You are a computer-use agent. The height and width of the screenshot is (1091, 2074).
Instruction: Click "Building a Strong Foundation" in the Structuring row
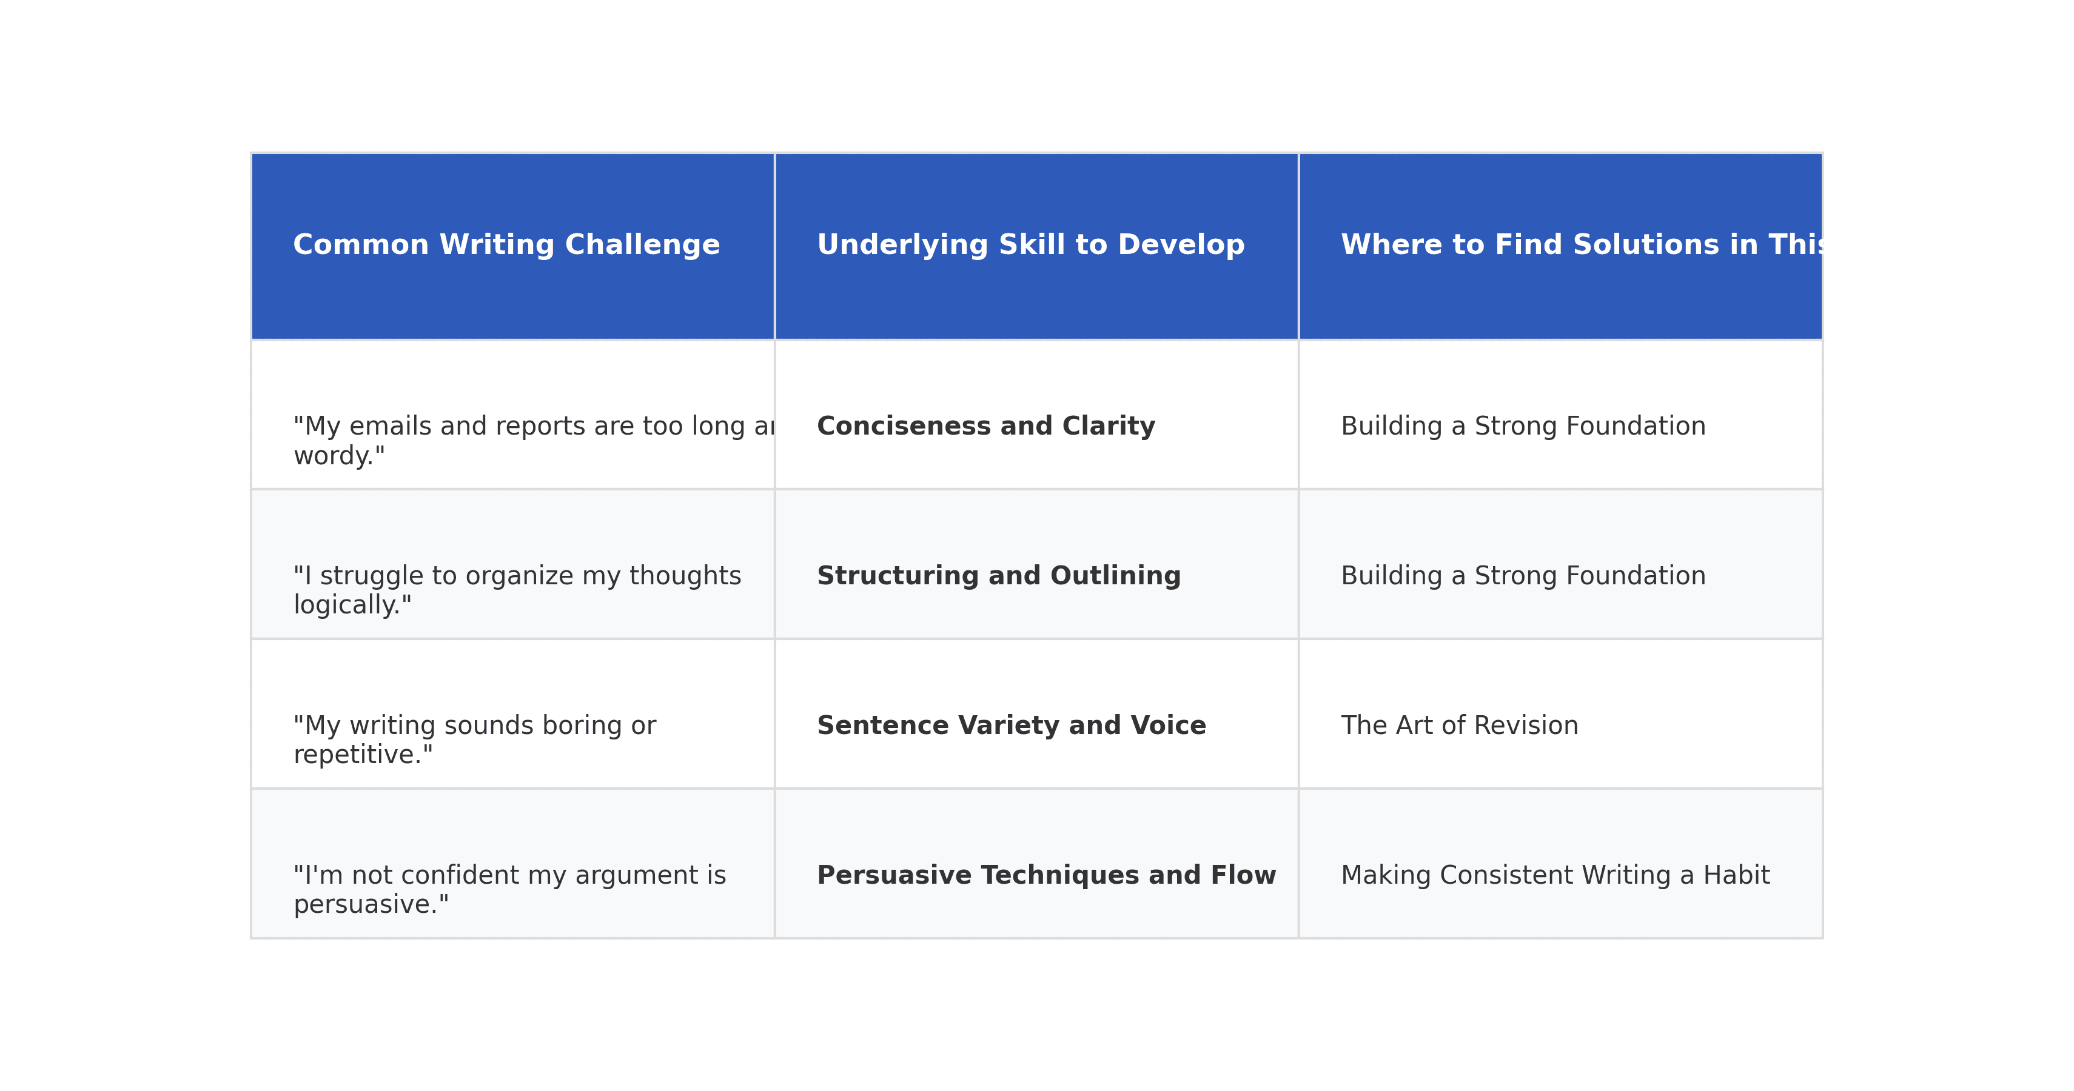pos(1523,576)
